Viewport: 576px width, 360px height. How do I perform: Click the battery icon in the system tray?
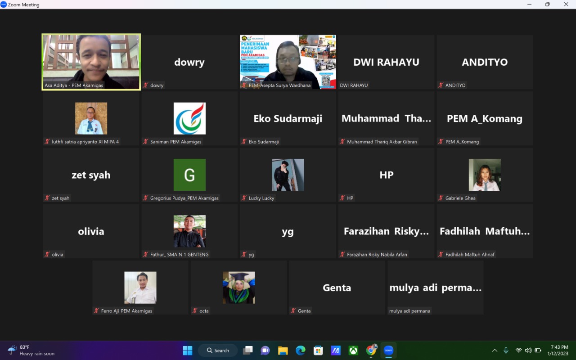[538, 350]
